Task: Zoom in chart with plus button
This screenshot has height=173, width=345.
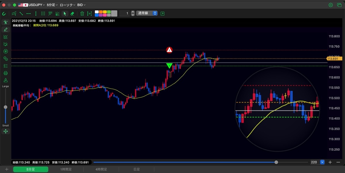Action: [330, 162]
